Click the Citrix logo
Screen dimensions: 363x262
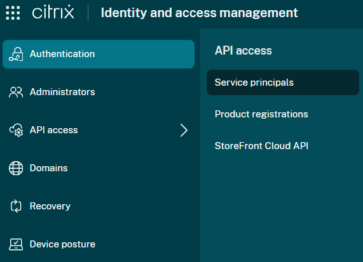point(53,12)
